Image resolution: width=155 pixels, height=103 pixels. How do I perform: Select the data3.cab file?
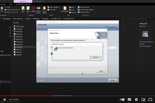pos(19,39)
